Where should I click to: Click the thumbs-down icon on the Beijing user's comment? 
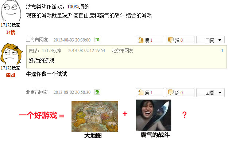(x=171, y=92)
